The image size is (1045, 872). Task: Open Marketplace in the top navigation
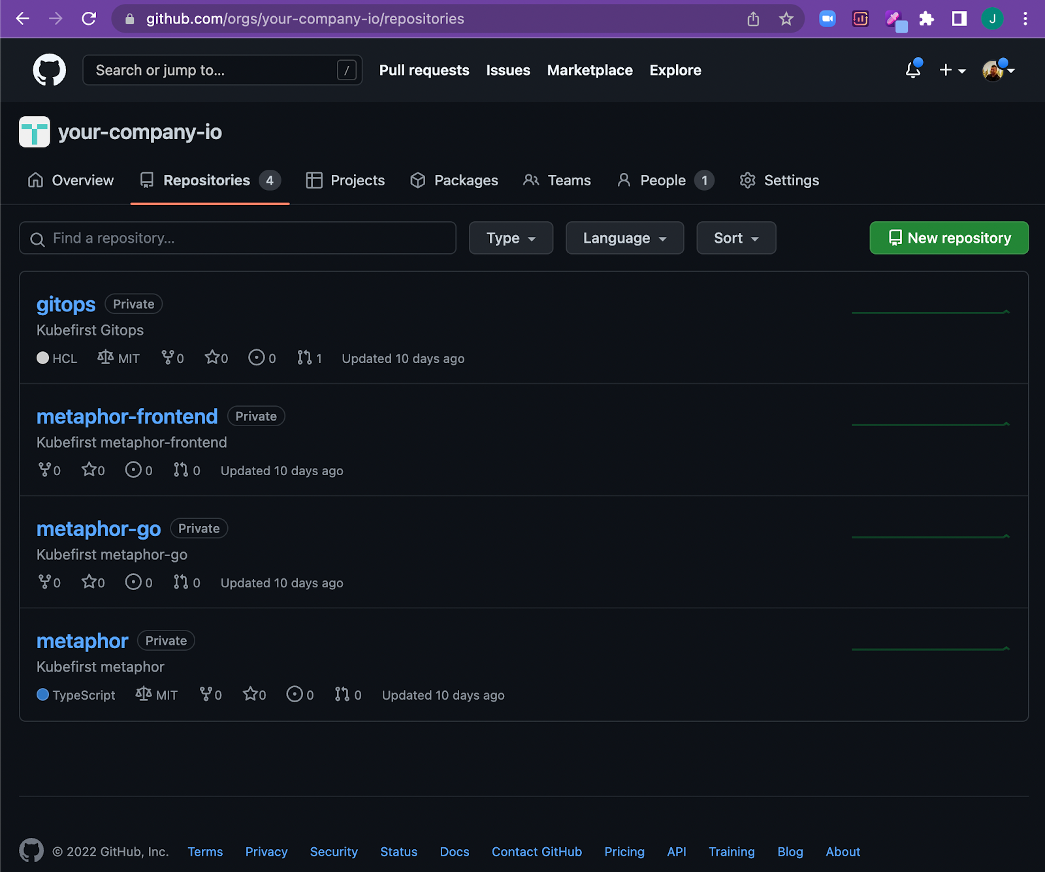(x=590, y=70)
